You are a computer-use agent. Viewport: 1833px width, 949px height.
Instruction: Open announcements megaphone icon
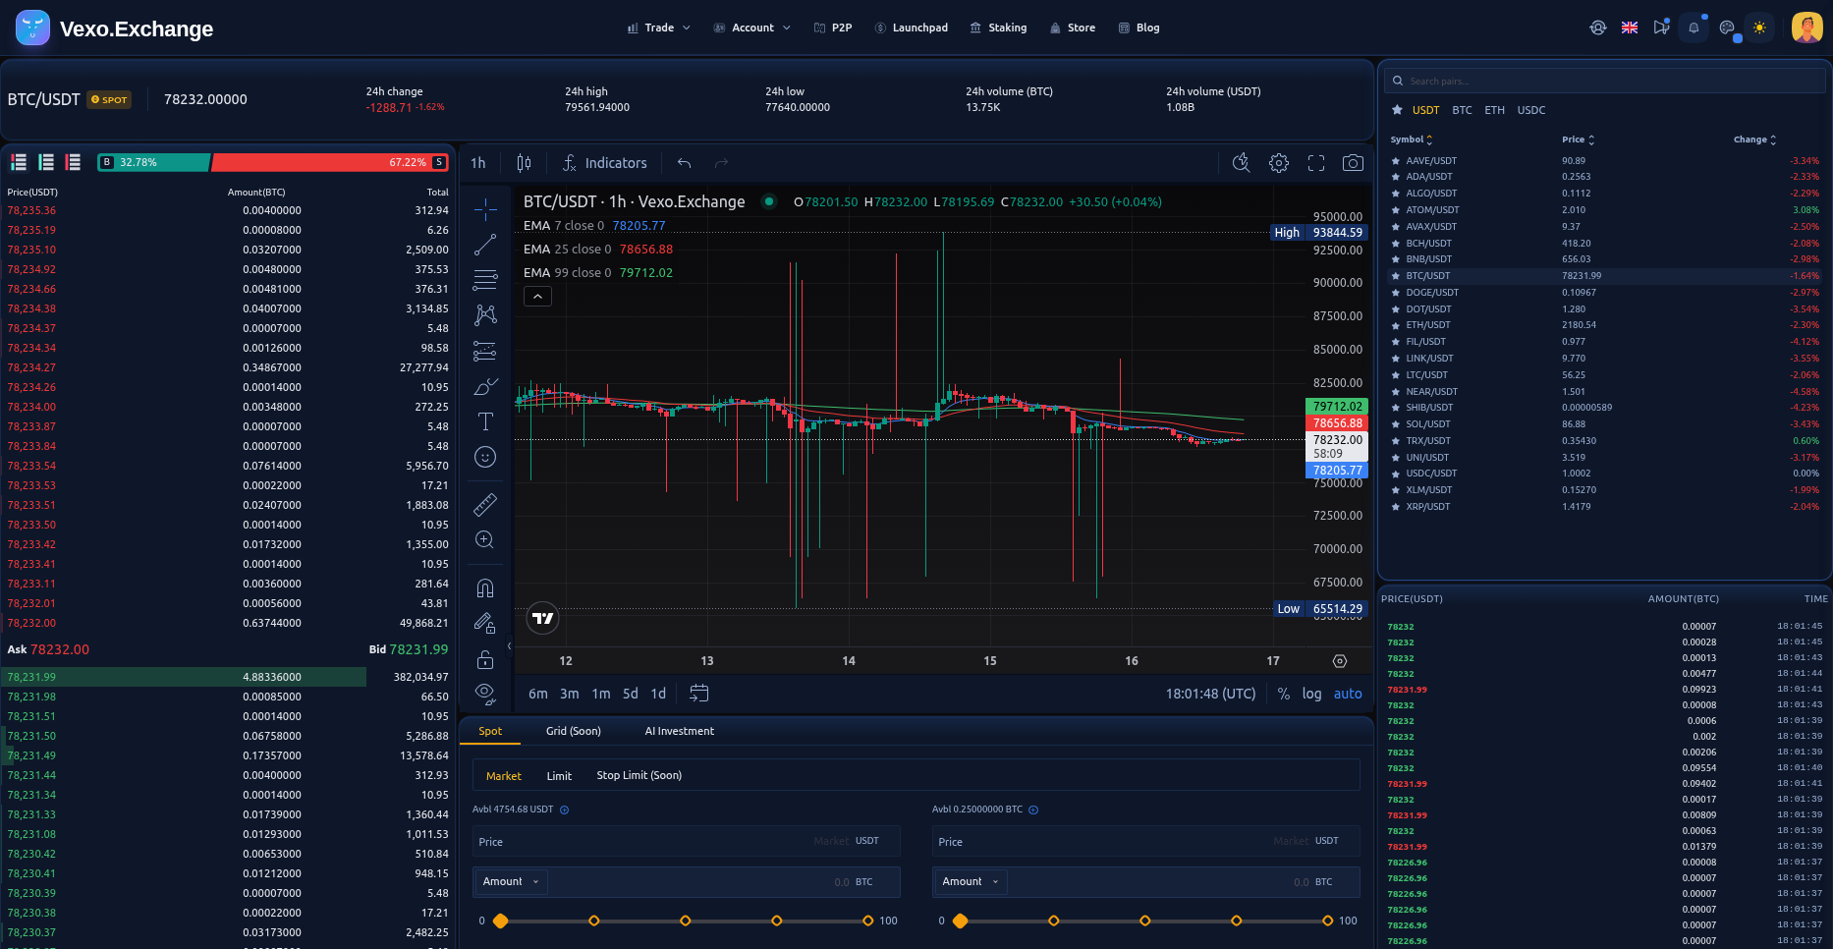[x=1661, y=28]
